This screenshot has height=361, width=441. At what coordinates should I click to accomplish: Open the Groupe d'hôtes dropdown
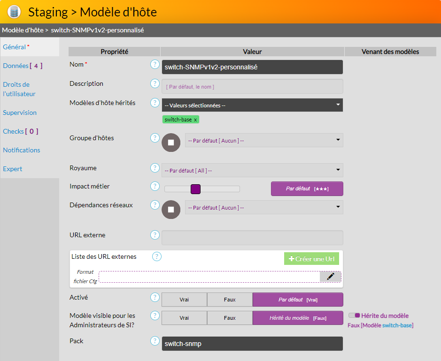click(263, 140)
